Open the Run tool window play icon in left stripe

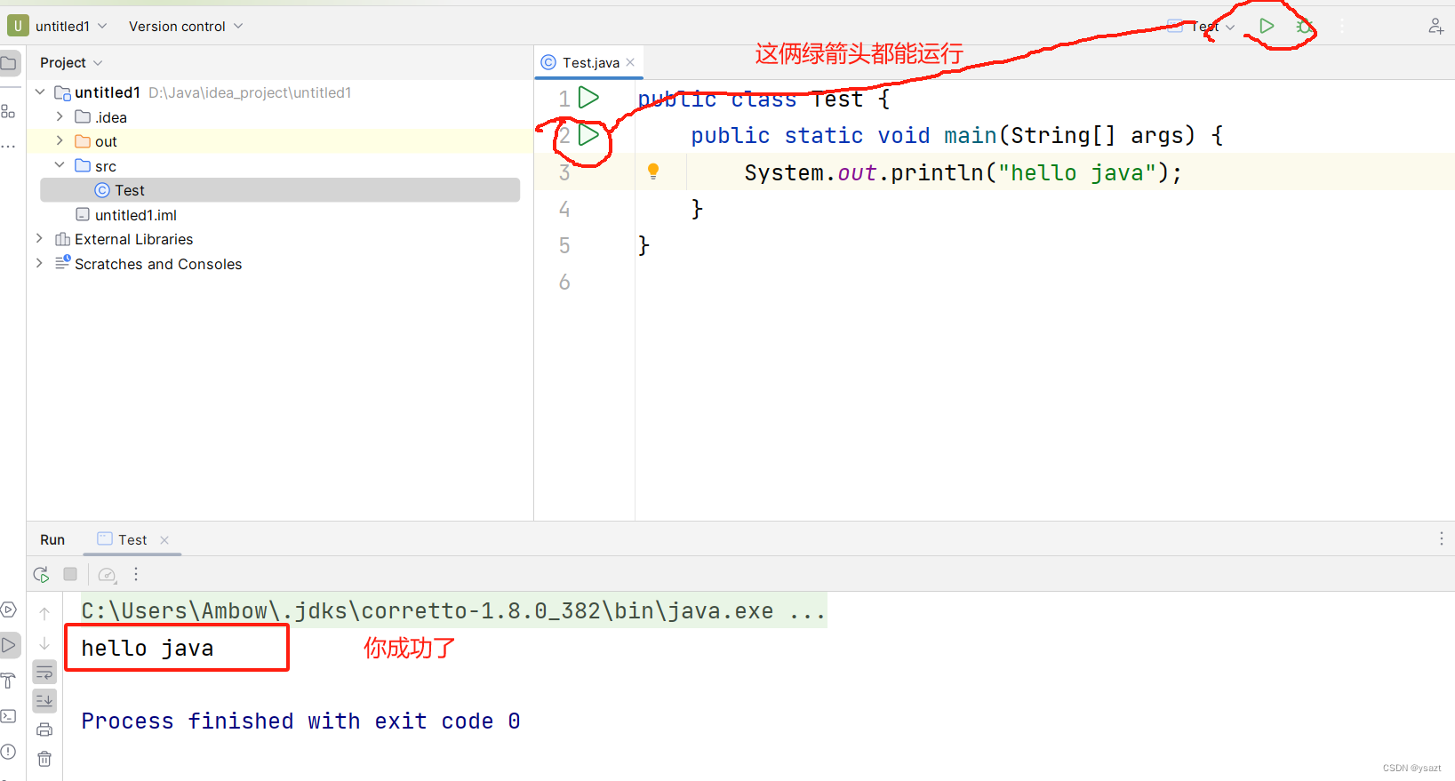(x=9, y=645)
